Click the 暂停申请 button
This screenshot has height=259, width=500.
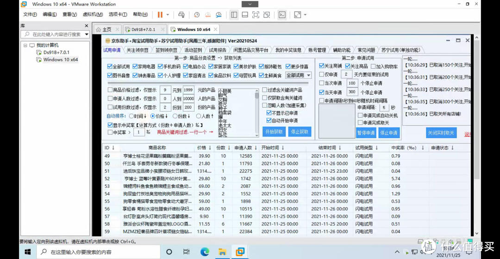[366, 133]
